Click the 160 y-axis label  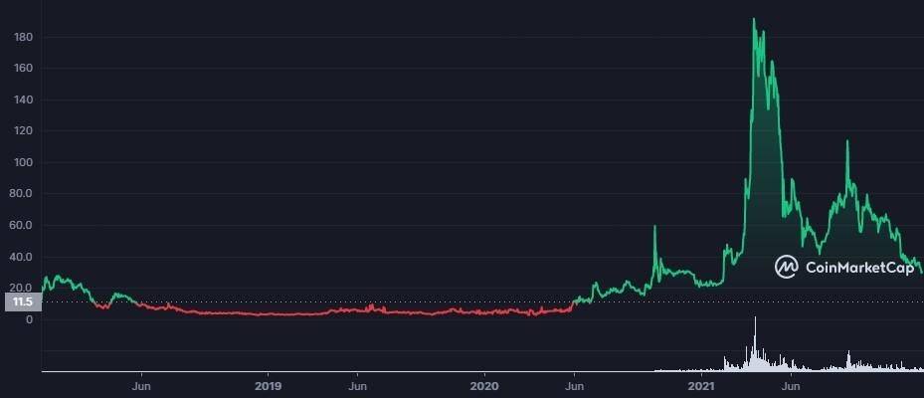tap(24, 69)
